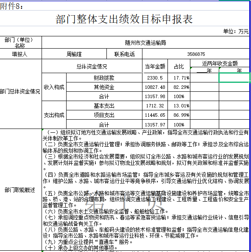Click the 17.71% percentage cell
This screenshot has width=251, height=252.
pos(179,78)
